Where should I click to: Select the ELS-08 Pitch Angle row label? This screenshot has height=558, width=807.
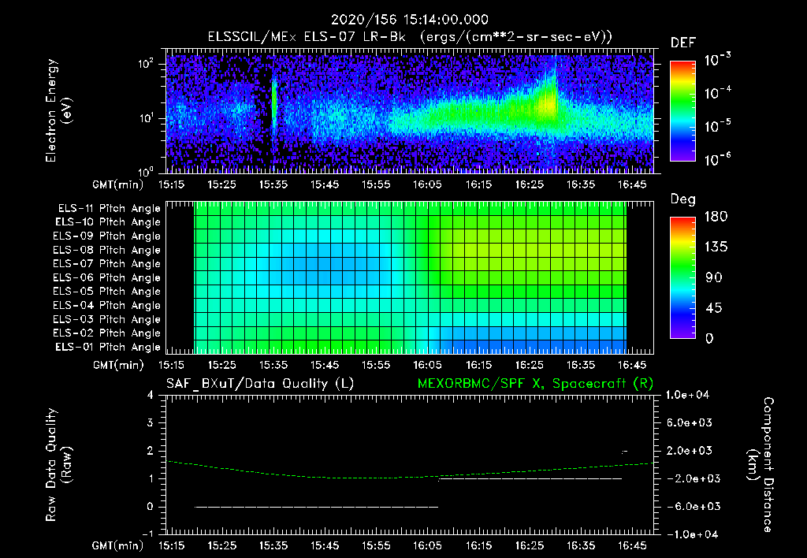106,250
